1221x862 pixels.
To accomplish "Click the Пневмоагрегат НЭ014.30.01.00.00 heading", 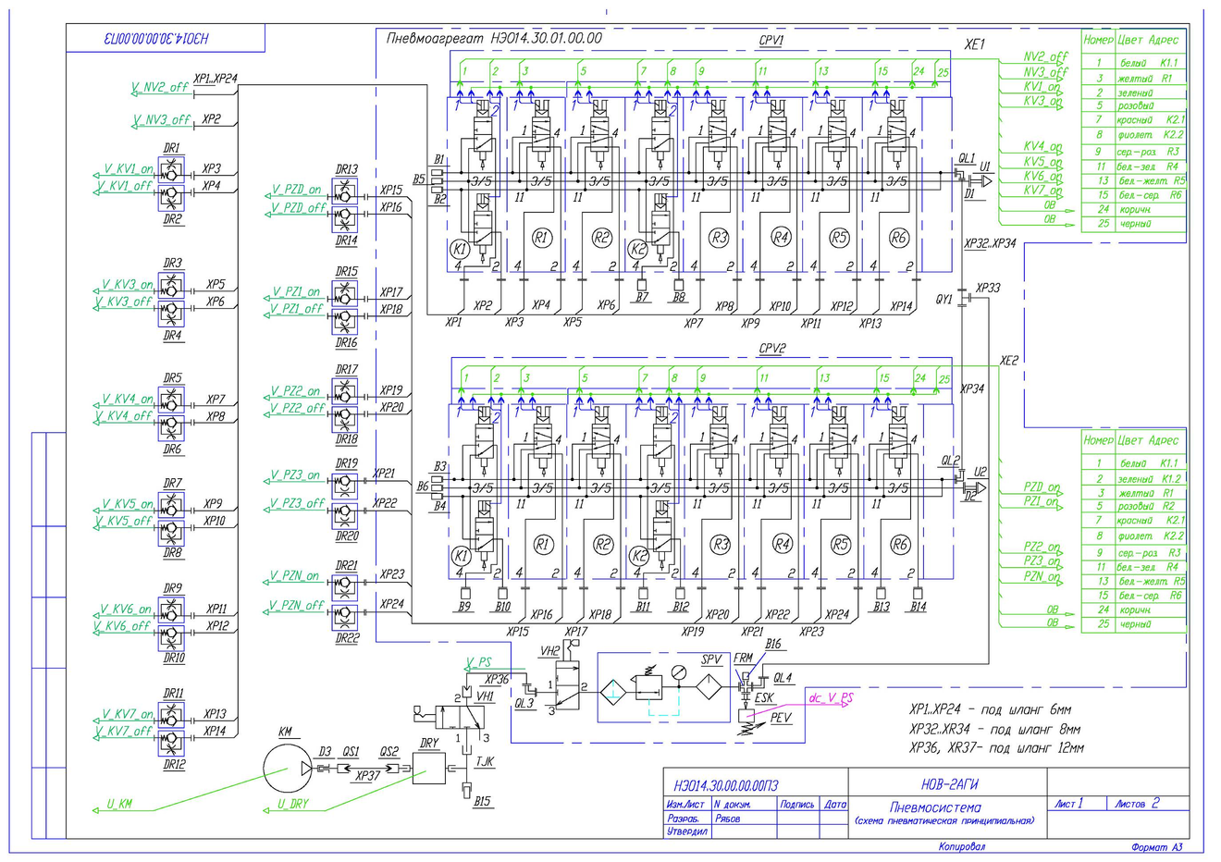I will click(494, 38).
